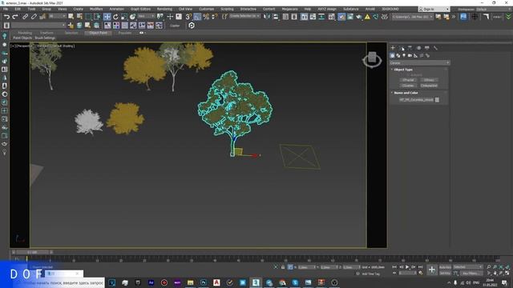Open the Corona object category dropdown

420,62
